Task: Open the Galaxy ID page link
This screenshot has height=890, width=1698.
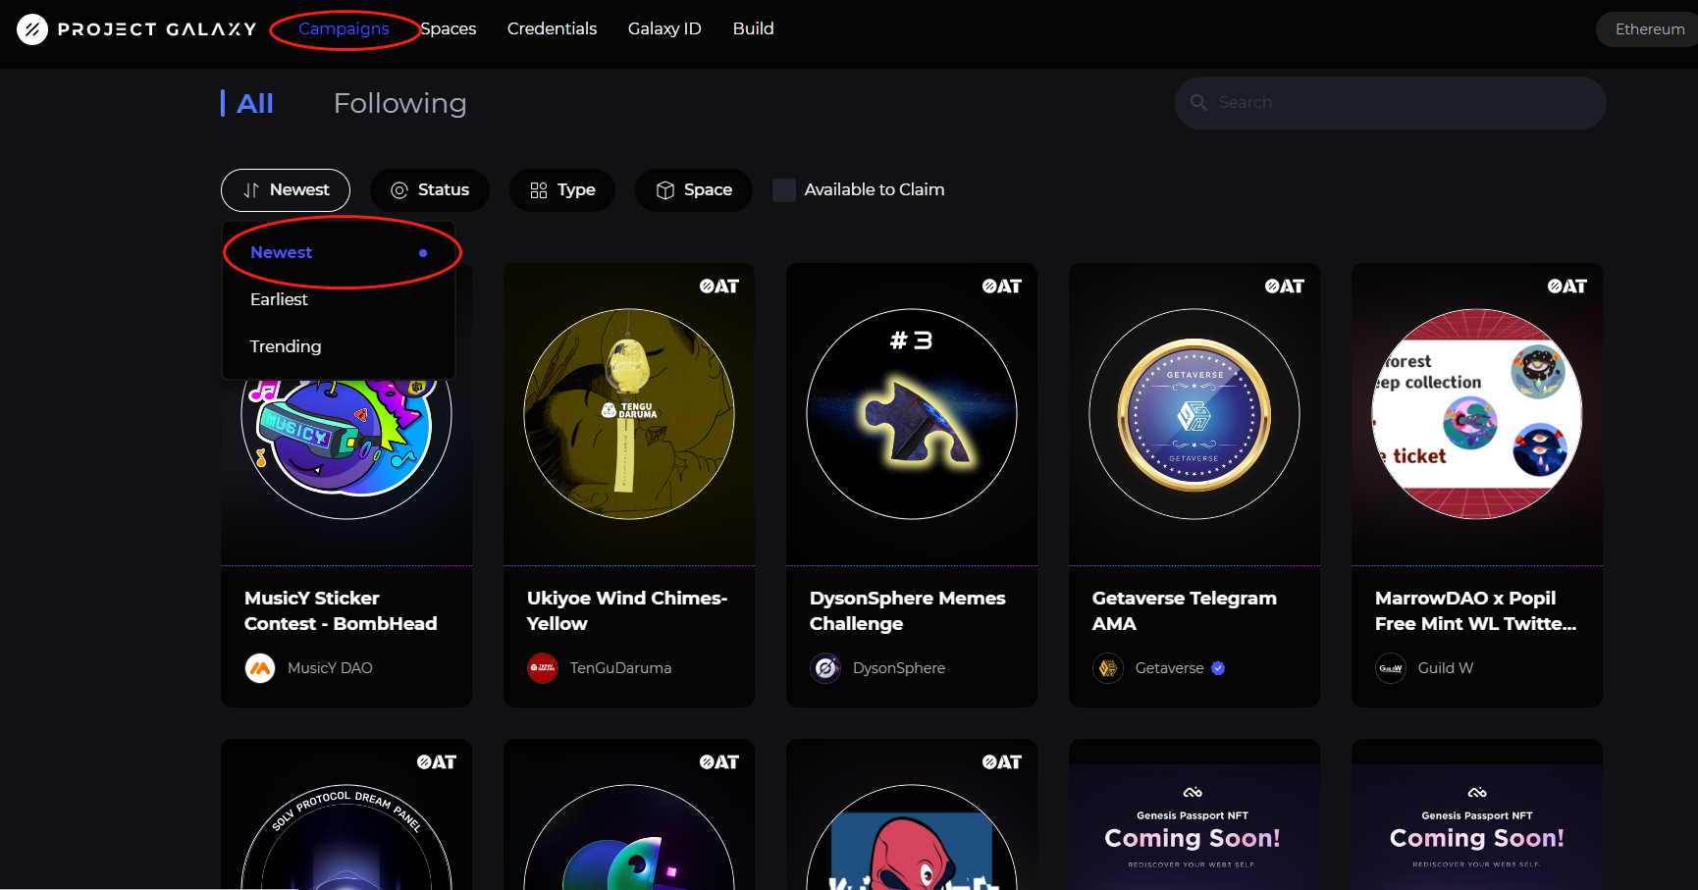Action: 664,29
